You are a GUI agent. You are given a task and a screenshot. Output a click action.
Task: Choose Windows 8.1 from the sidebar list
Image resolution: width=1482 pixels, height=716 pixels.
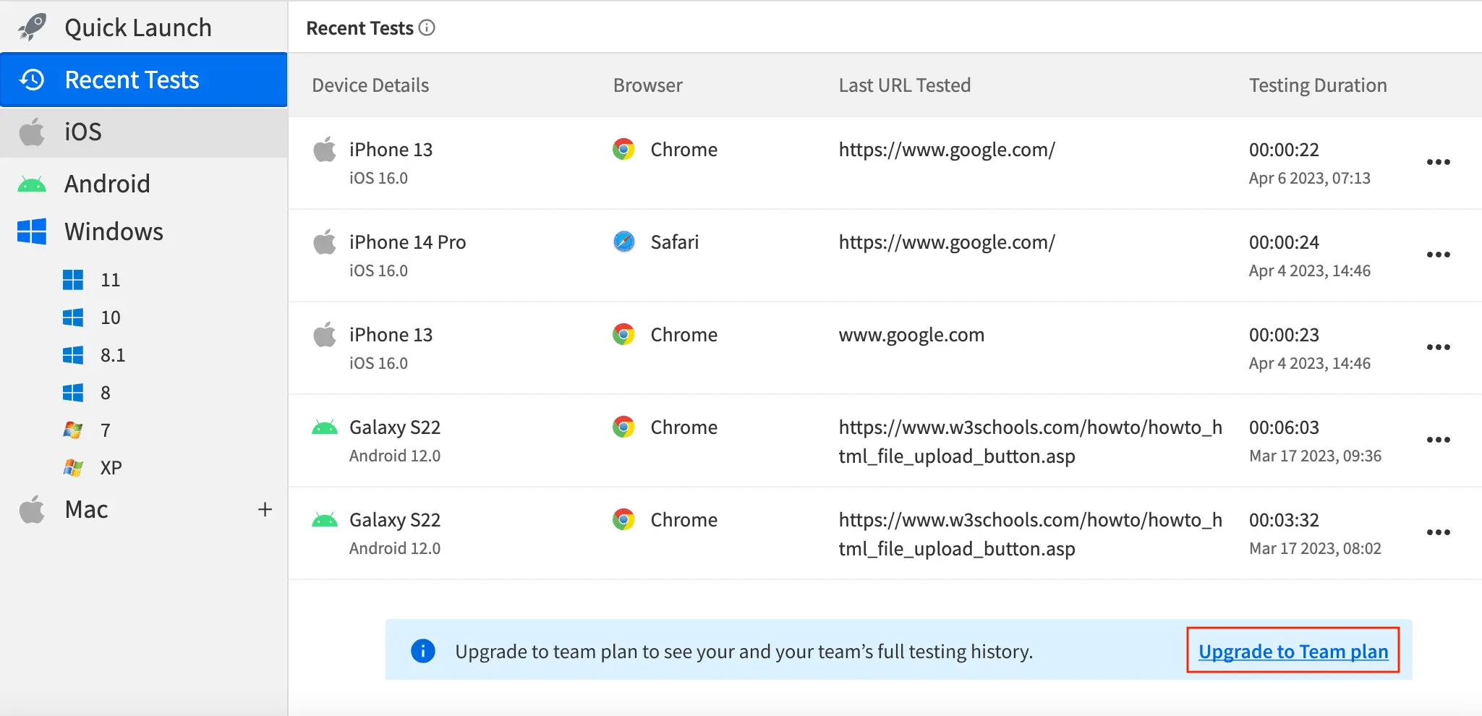(x=112, y=355)
